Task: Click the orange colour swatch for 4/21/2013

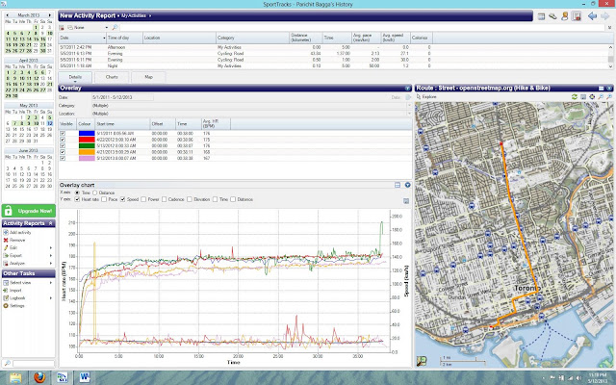Action: [x=87, y=152]
